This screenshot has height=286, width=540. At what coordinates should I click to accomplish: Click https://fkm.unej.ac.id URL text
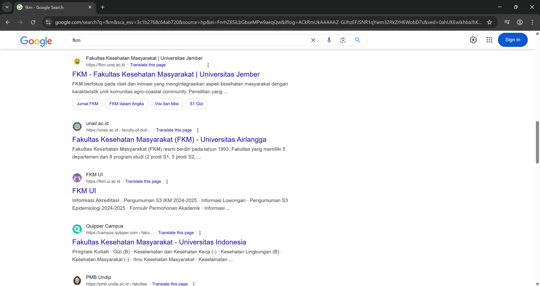pos(106,65)
